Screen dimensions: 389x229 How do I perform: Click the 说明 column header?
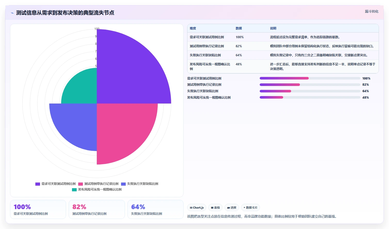(273, 28)
